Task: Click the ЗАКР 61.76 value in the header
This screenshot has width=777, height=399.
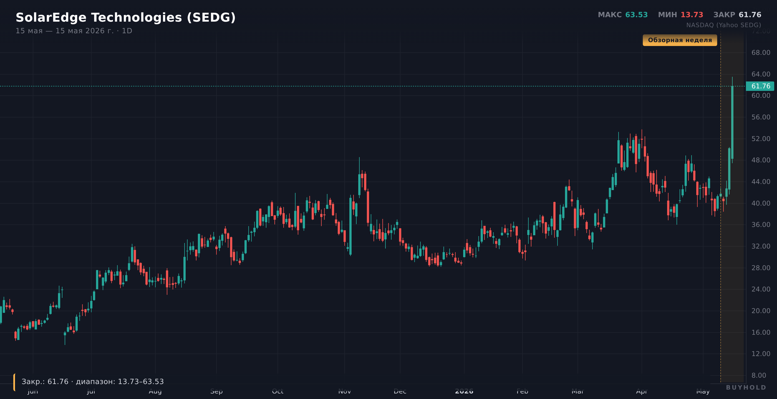Action: [737, 15]
